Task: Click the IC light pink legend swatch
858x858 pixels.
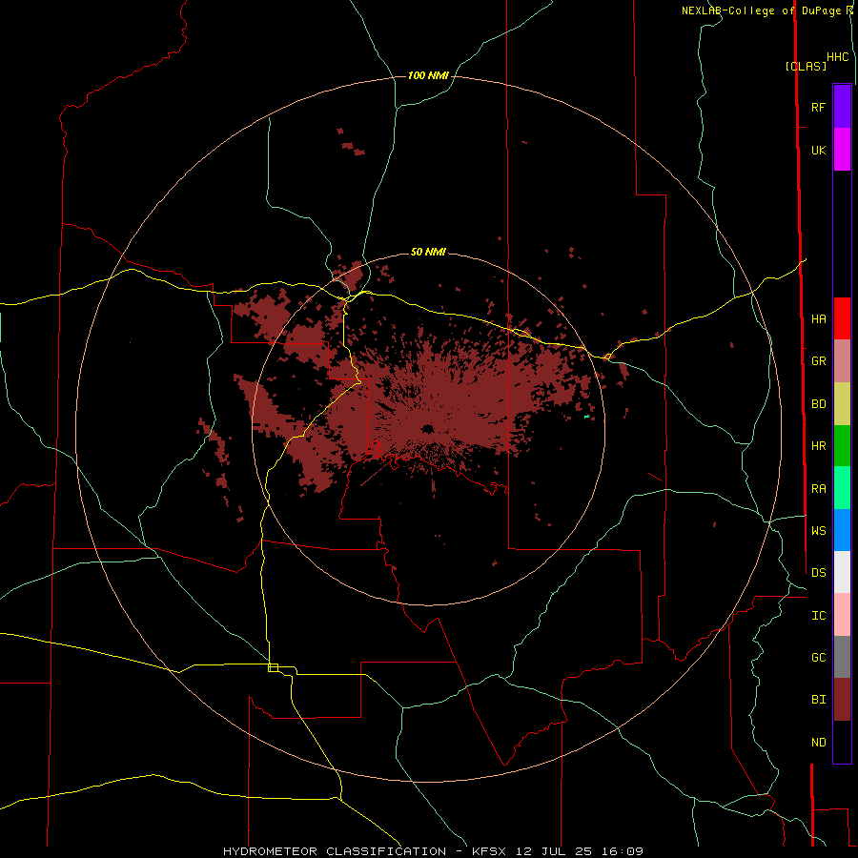Action: pyautogui.click(x=842, y=615)
